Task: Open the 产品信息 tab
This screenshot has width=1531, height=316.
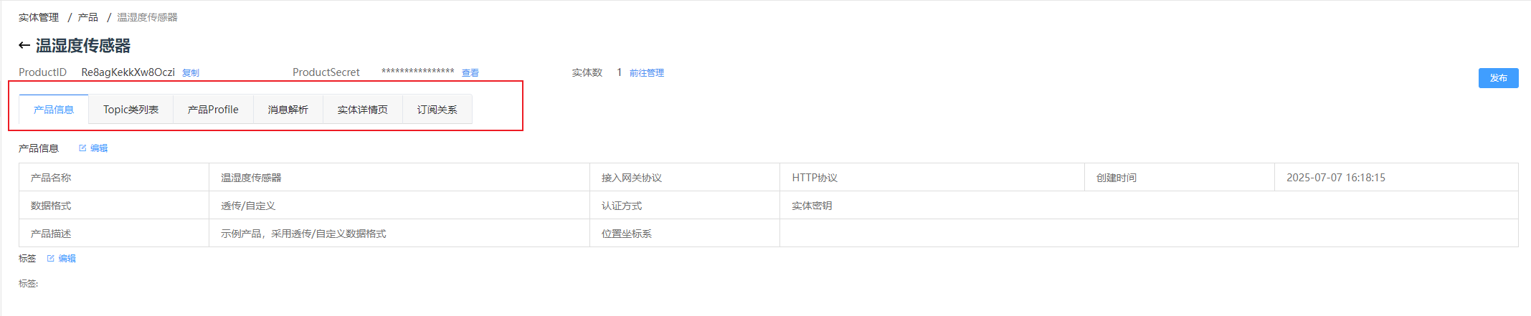Action: tap(54, 110)
